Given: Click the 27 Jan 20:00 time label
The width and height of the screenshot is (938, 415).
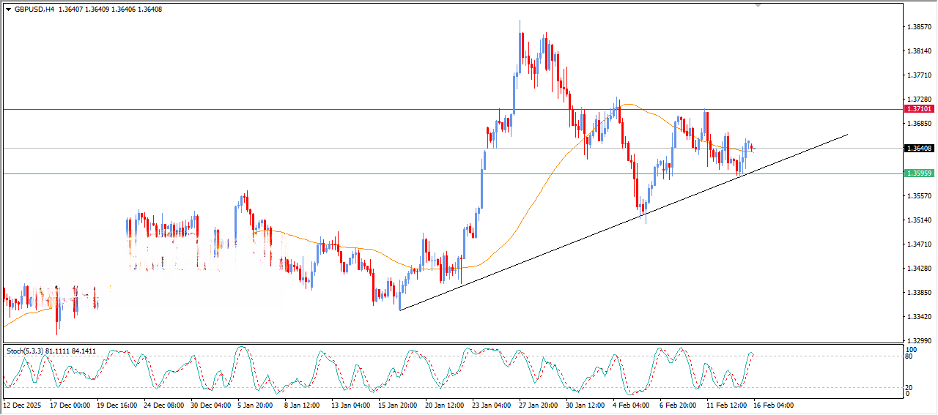Looking at the screenshot, I should (x=536, y=405).
